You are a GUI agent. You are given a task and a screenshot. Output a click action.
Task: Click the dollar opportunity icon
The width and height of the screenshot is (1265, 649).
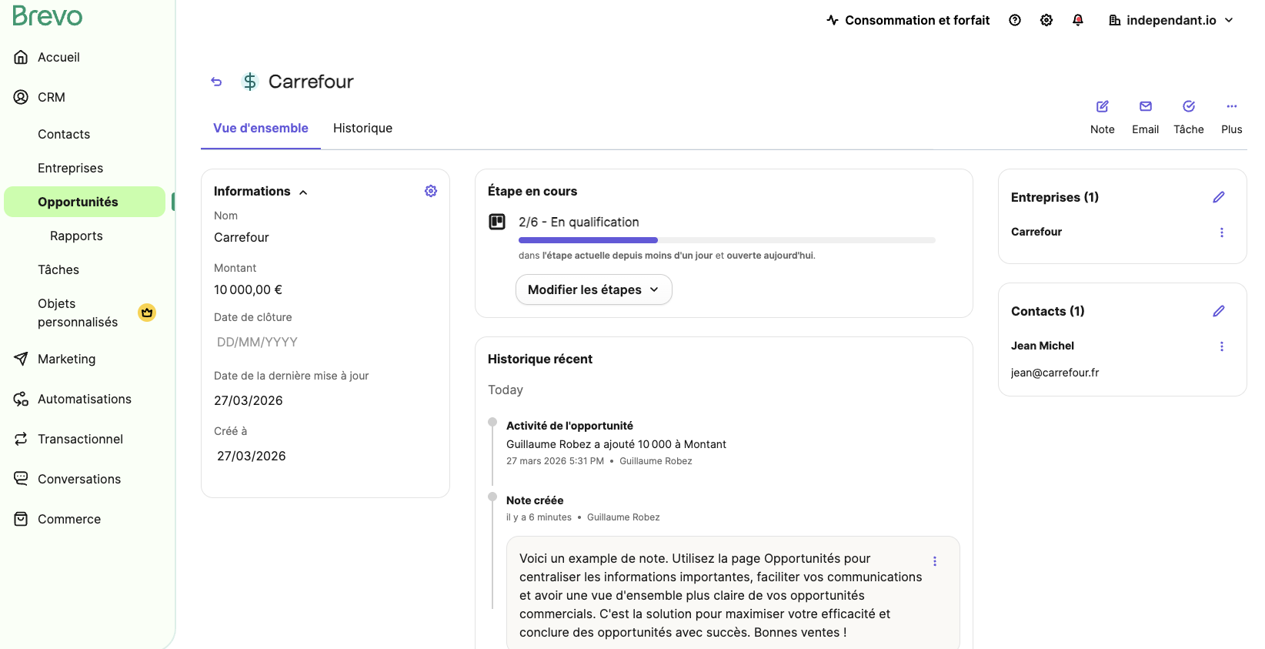[250, 82]
